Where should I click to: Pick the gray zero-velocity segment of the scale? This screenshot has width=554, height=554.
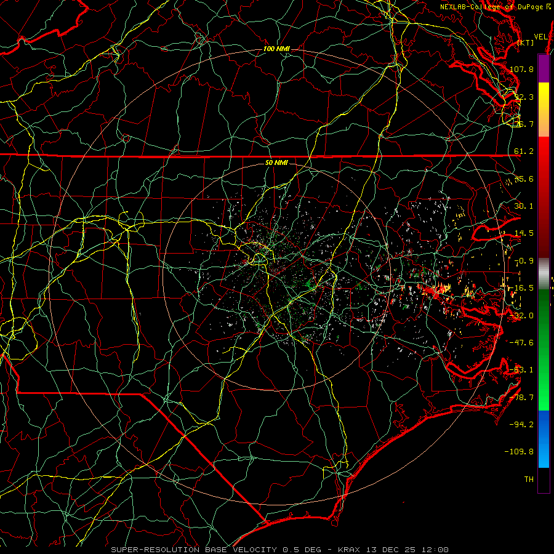[x=544, y=273]
